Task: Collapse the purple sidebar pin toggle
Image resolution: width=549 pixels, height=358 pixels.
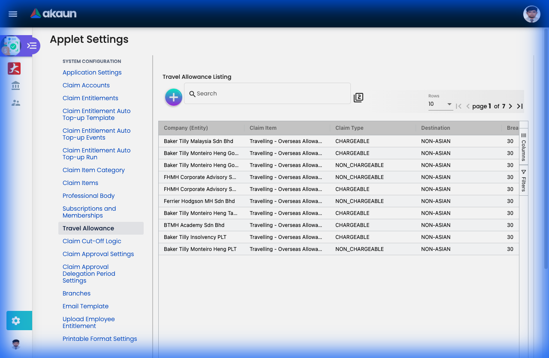Action: (32, 45)
